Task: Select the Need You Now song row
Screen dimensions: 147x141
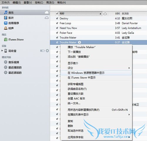Action: (x=98, y=28)
